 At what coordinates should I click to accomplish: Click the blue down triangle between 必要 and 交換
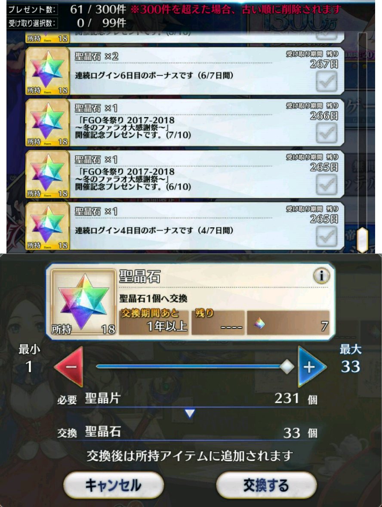[190, 413]
